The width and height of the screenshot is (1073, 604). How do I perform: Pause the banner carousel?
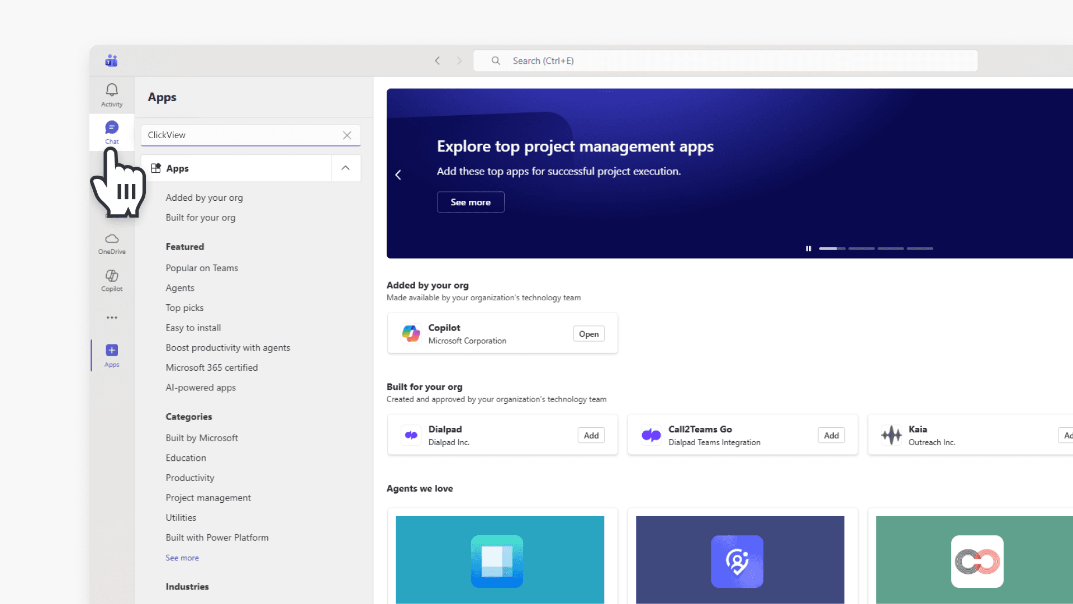pos(808,248)
